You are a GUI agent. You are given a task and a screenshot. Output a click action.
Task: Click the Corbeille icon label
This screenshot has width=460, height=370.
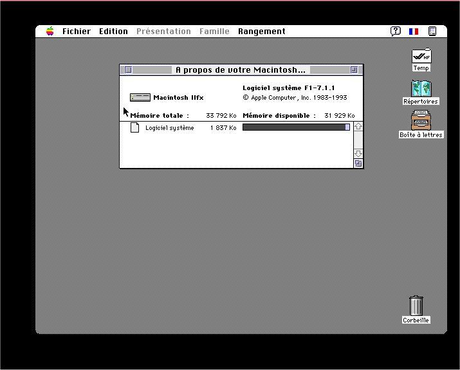tap(416, 320)
